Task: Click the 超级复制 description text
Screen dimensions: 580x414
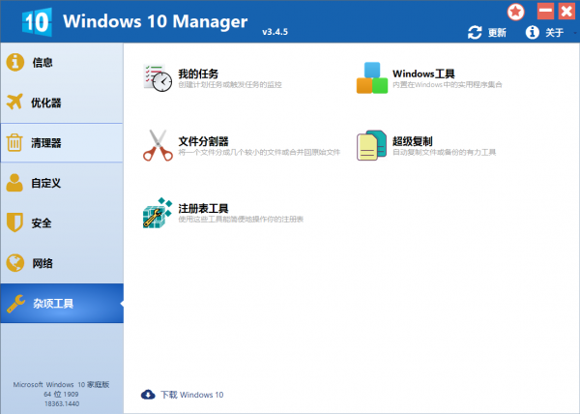Action: 445,152
